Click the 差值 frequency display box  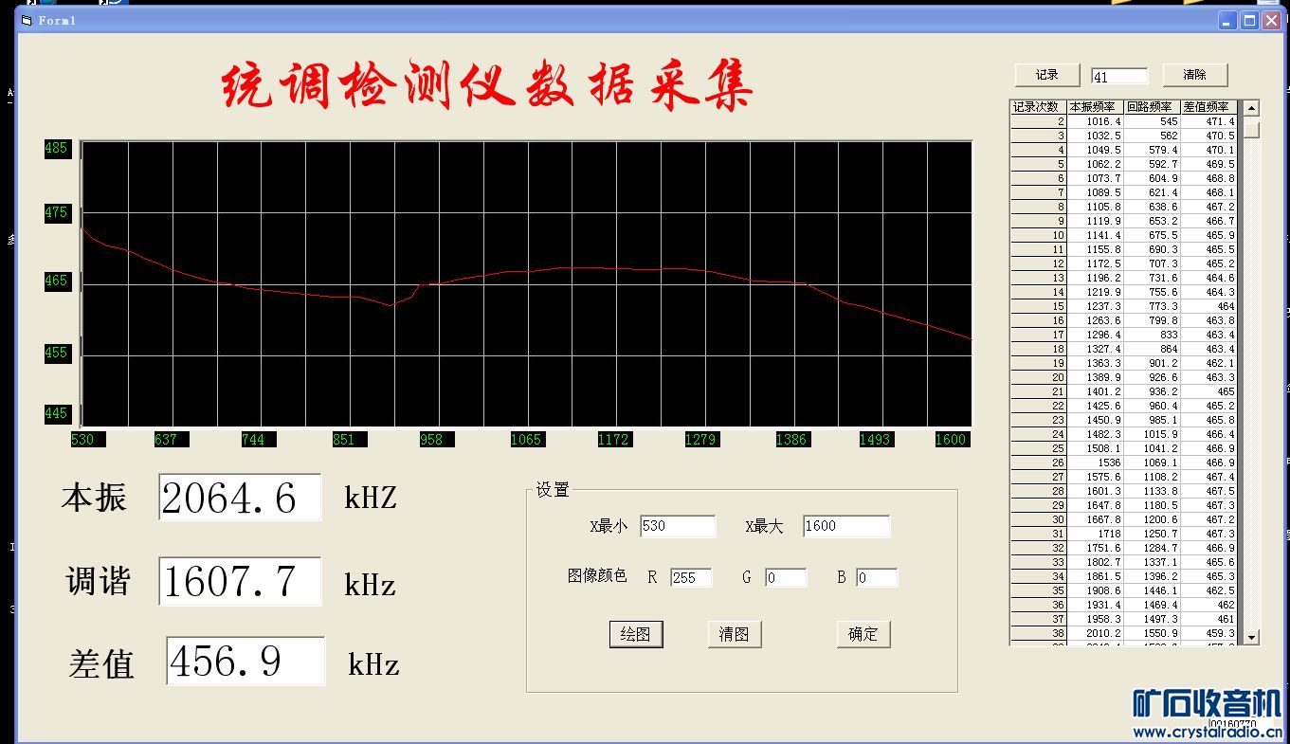245,661
